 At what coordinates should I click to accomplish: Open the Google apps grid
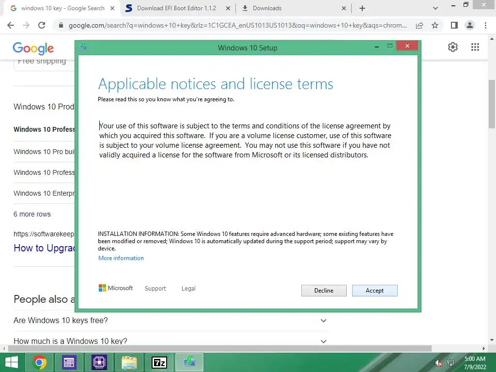475,47
